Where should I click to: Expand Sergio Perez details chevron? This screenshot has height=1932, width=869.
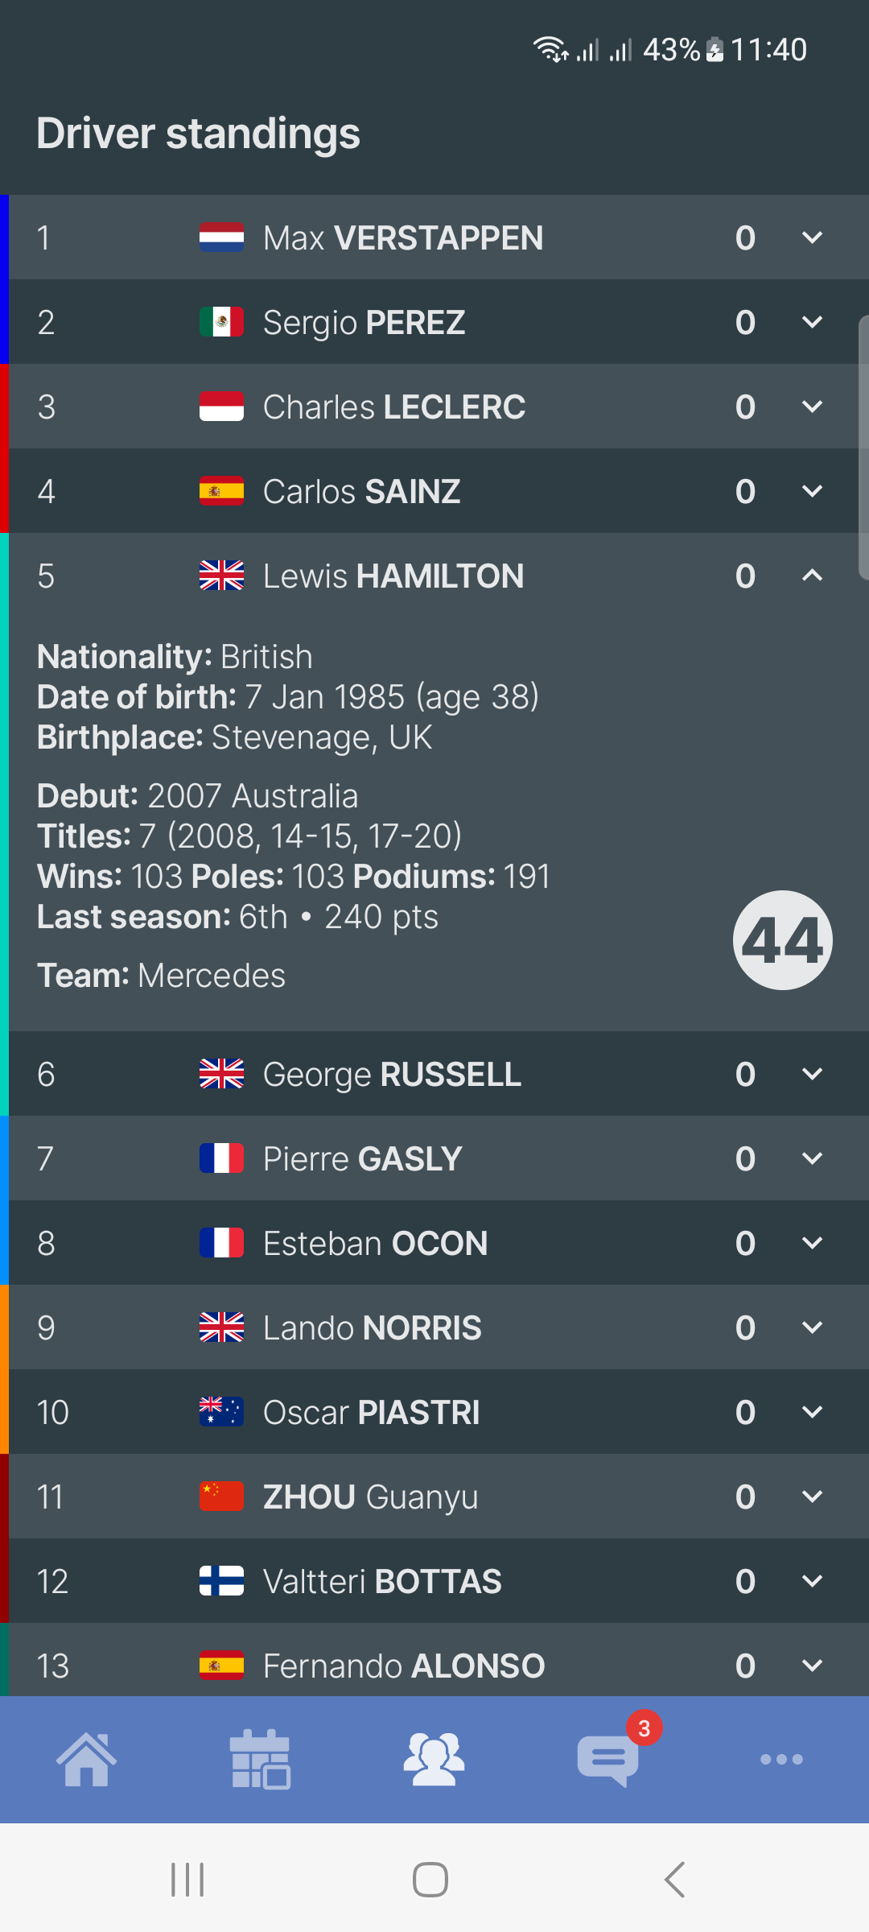click(812, 322)
